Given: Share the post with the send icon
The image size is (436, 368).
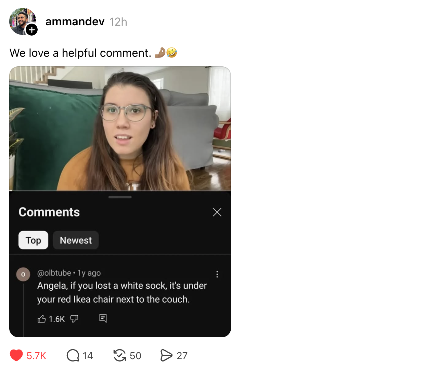Looking at the screenshot, I should (166, 355).
